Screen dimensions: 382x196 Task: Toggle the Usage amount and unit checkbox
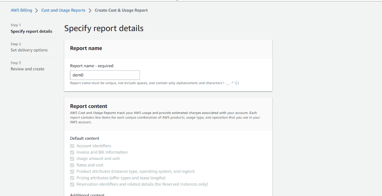point(72,158)
